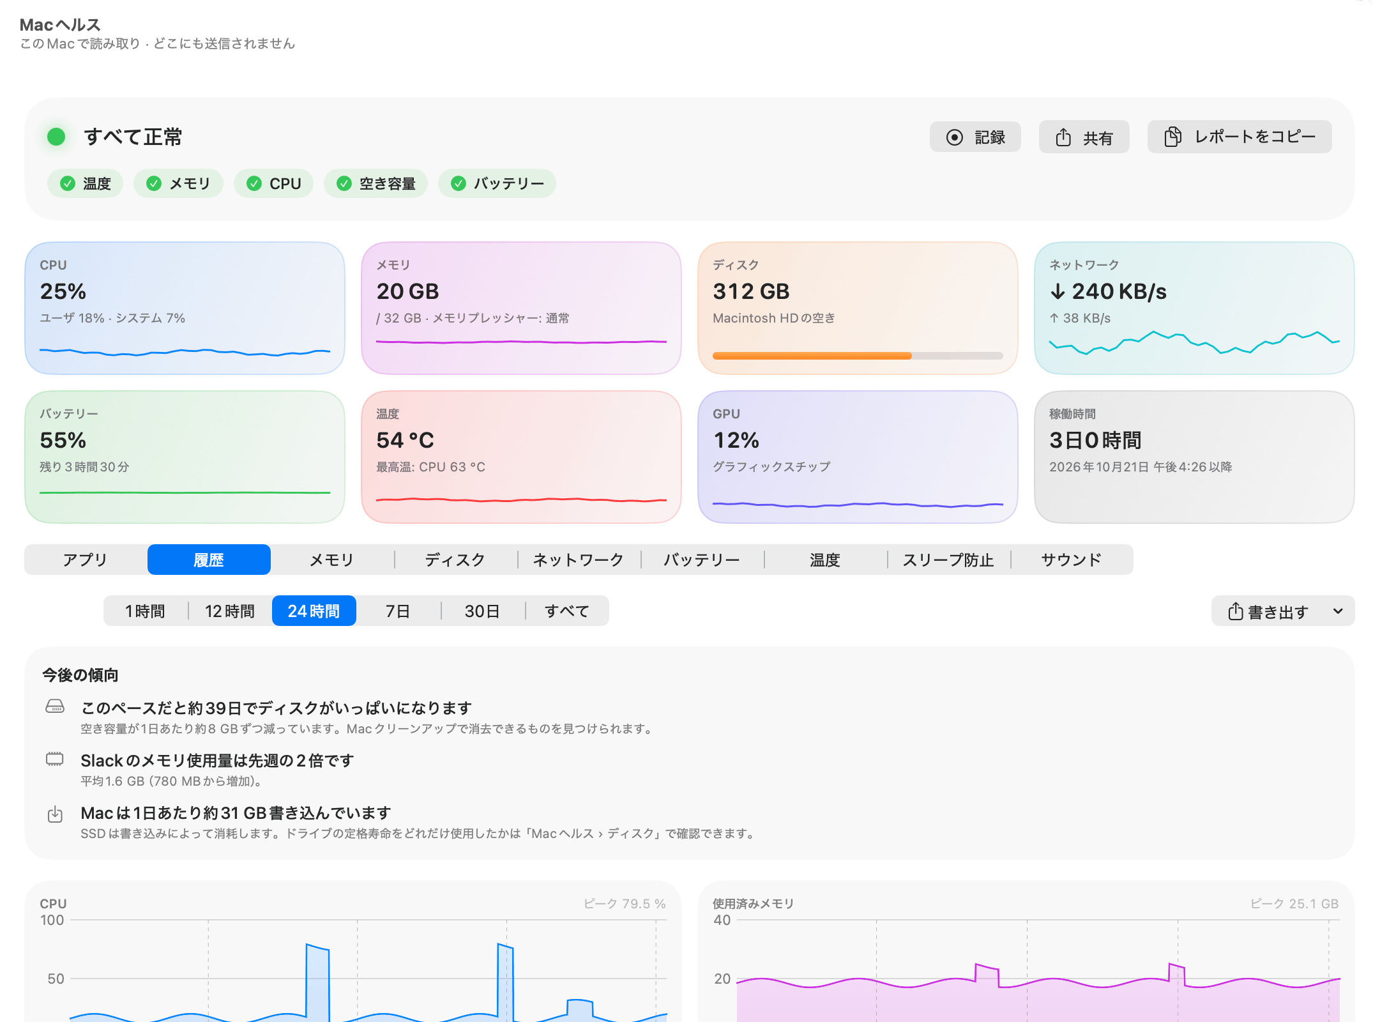
Task: Click the 'ピーク 25.1 GB' label
Action: (1294, 903)
